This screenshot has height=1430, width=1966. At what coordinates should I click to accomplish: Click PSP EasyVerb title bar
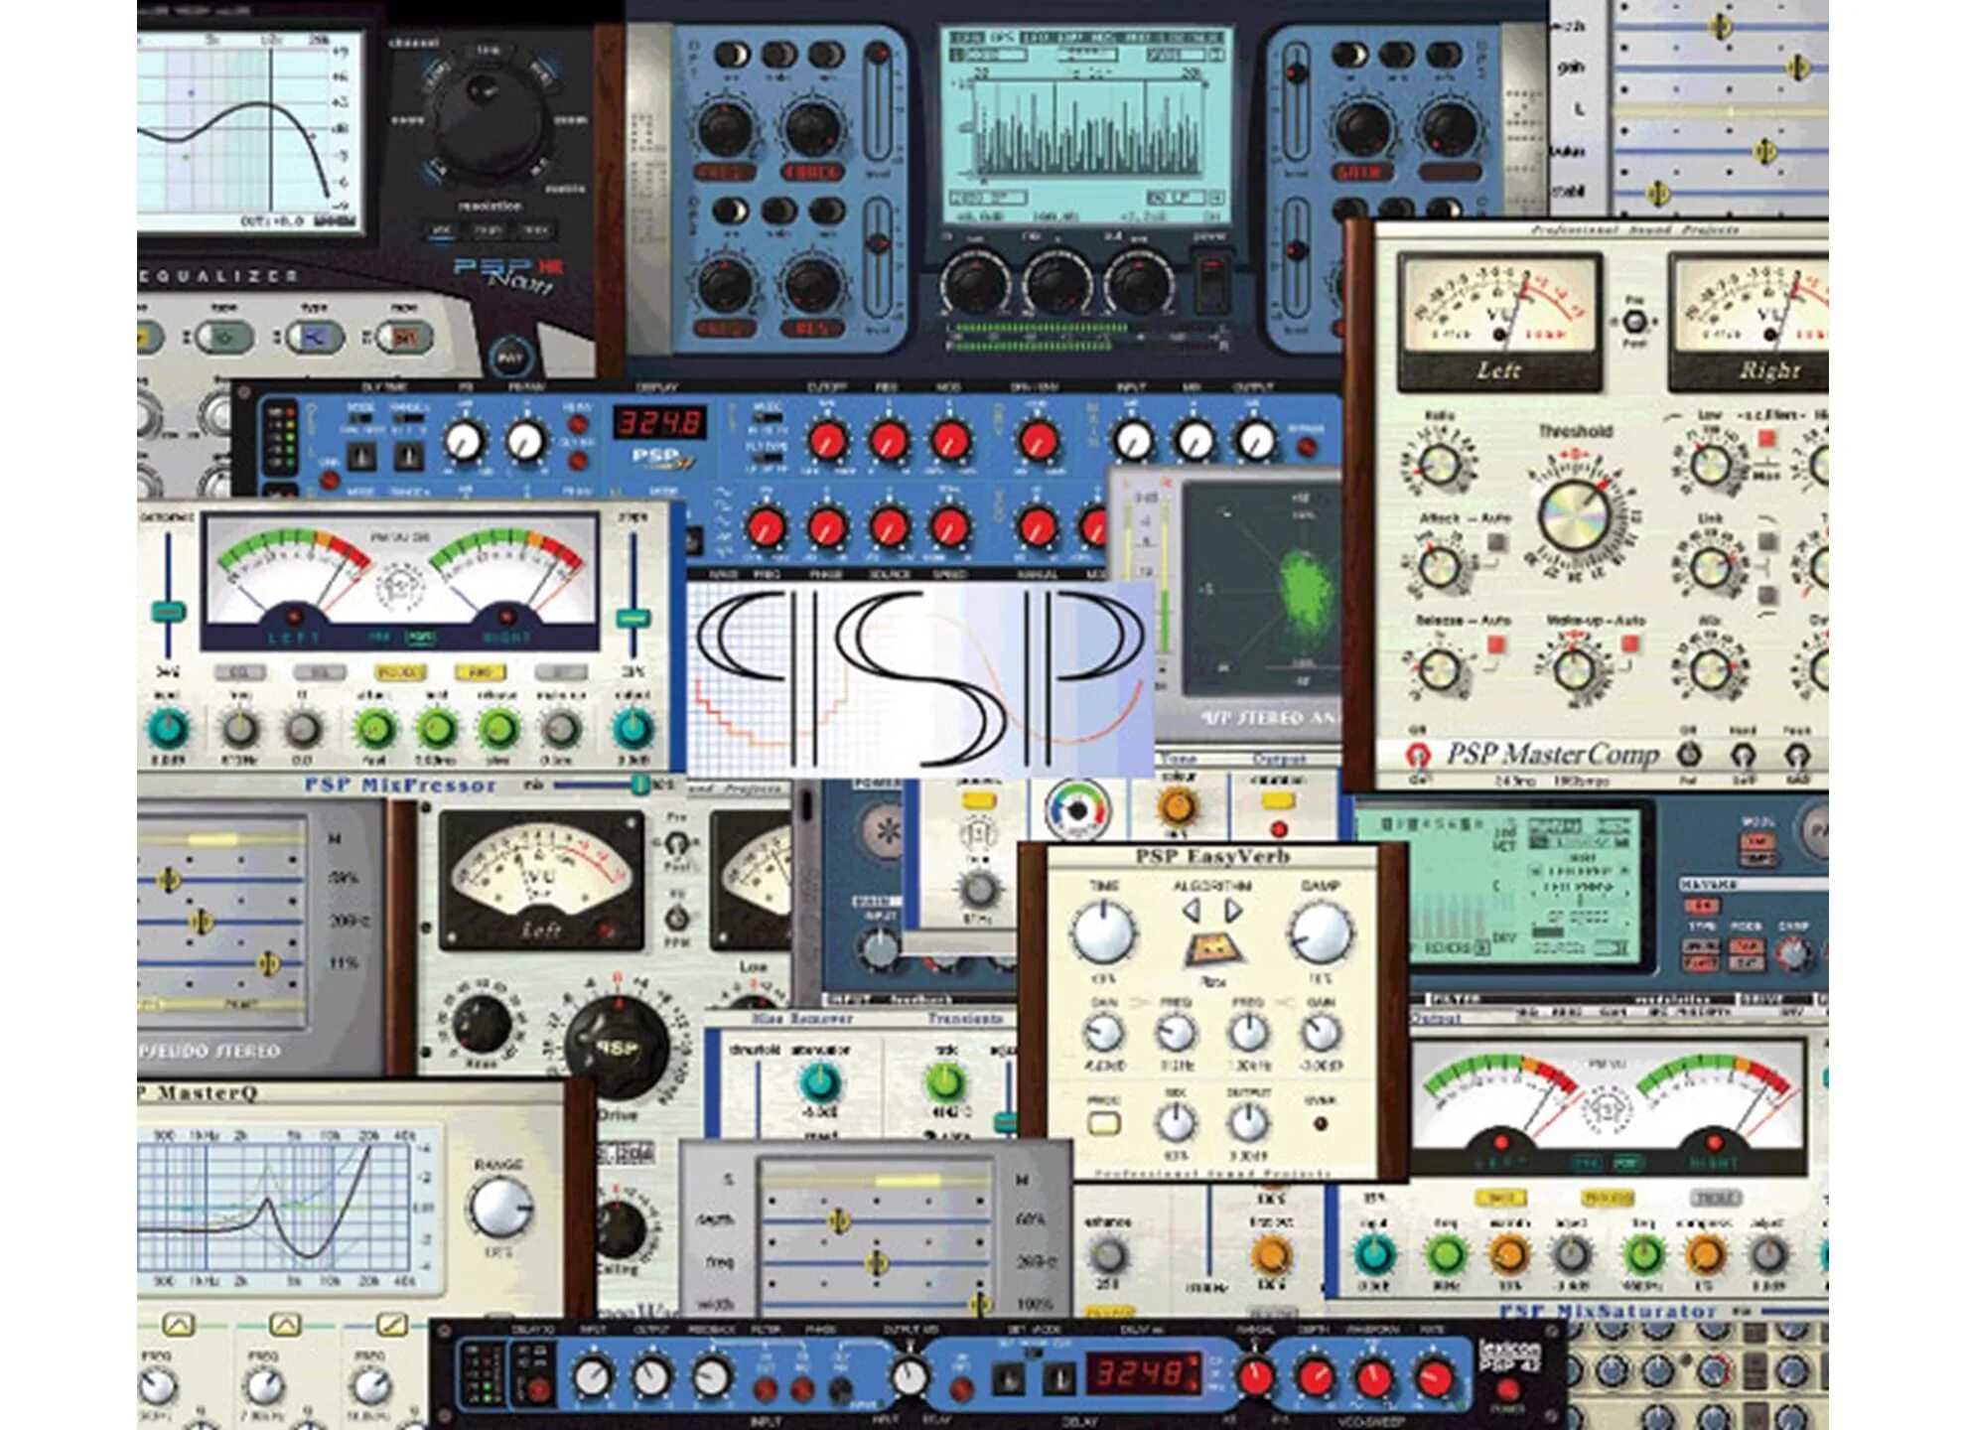point(1212,856)
